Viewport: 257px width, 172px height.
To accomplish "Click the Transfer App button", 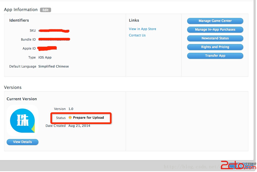I will click(x=215, y=56).
